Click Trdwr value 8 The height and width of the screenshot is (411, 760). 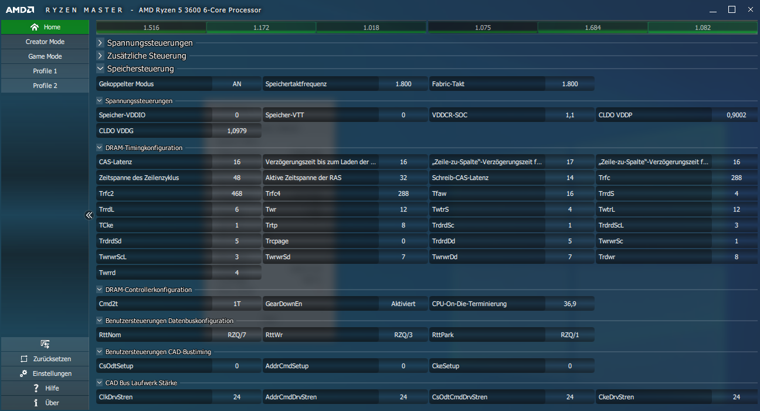pos(737,257)
